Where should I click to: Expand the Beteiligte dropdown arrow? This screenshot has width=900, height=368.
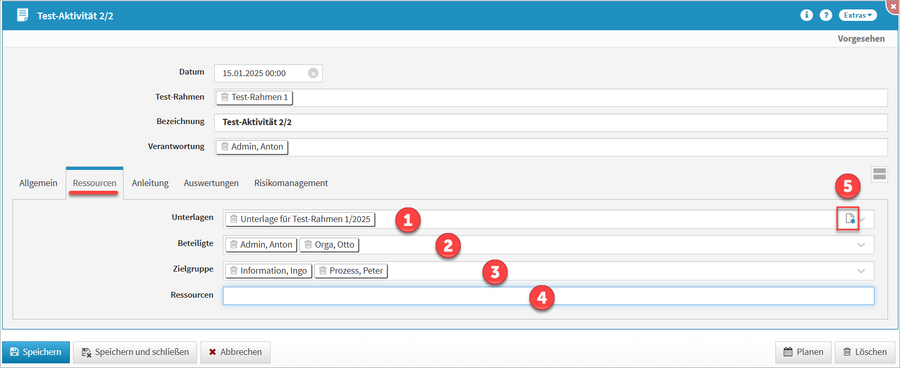tap(861, 245)
